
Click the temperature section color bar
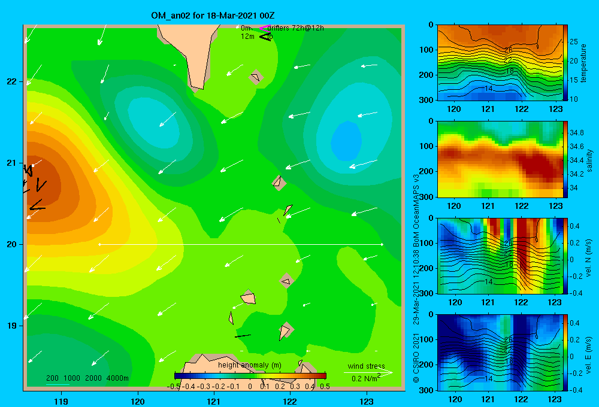(x=565, y=63)
